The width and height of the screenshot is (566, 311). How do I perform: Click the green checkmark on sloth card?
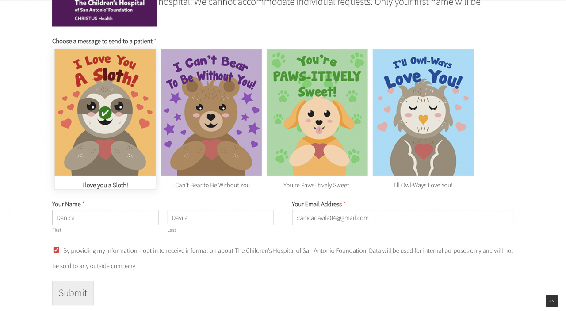click(x=105, y=113)
